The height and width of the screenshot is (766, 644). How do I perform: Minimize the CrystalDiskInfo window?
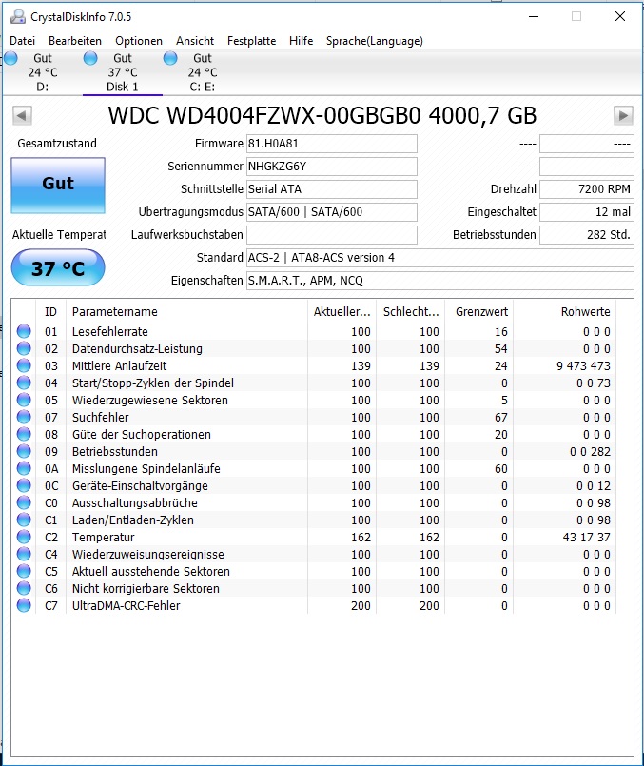pos(534,16)
